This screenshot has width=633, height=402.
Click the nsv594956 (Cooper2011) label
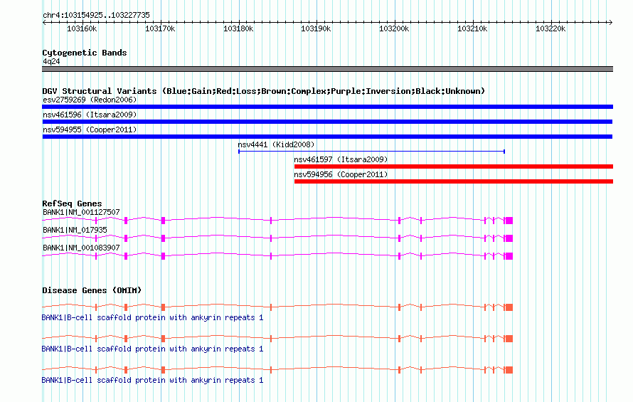[x=341, y=174]
